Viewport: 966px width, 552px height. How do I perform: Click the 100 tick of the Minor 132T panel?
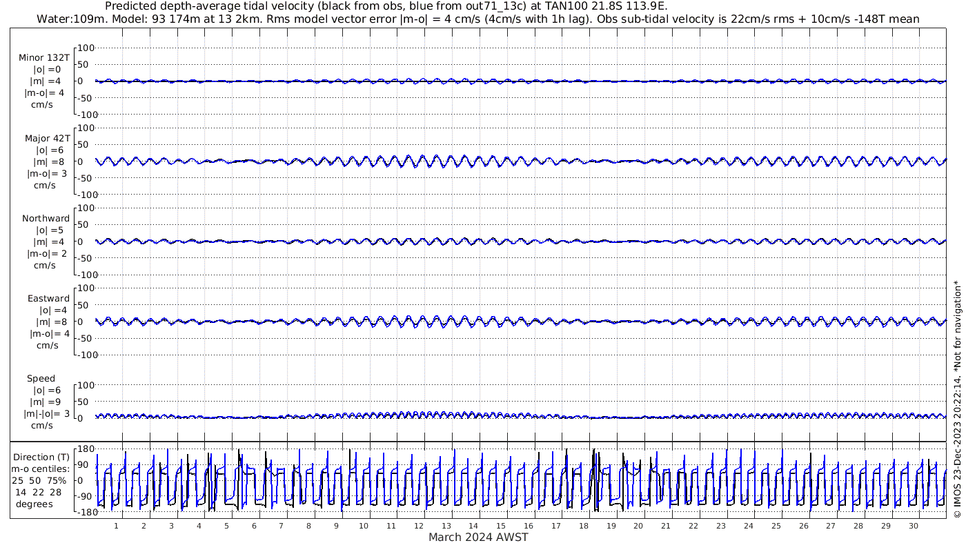click(x=86, y=48)
